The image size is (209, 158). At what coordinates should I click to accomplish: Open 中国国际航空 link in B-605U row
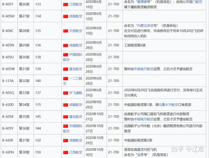73,57
